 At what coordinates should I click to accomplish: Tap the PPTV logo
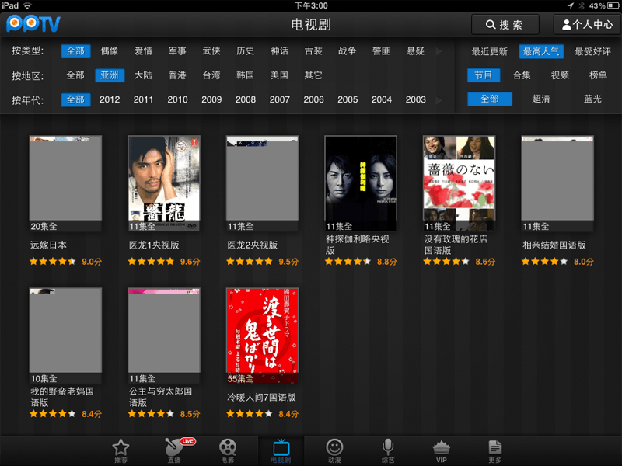click(33, 24)
